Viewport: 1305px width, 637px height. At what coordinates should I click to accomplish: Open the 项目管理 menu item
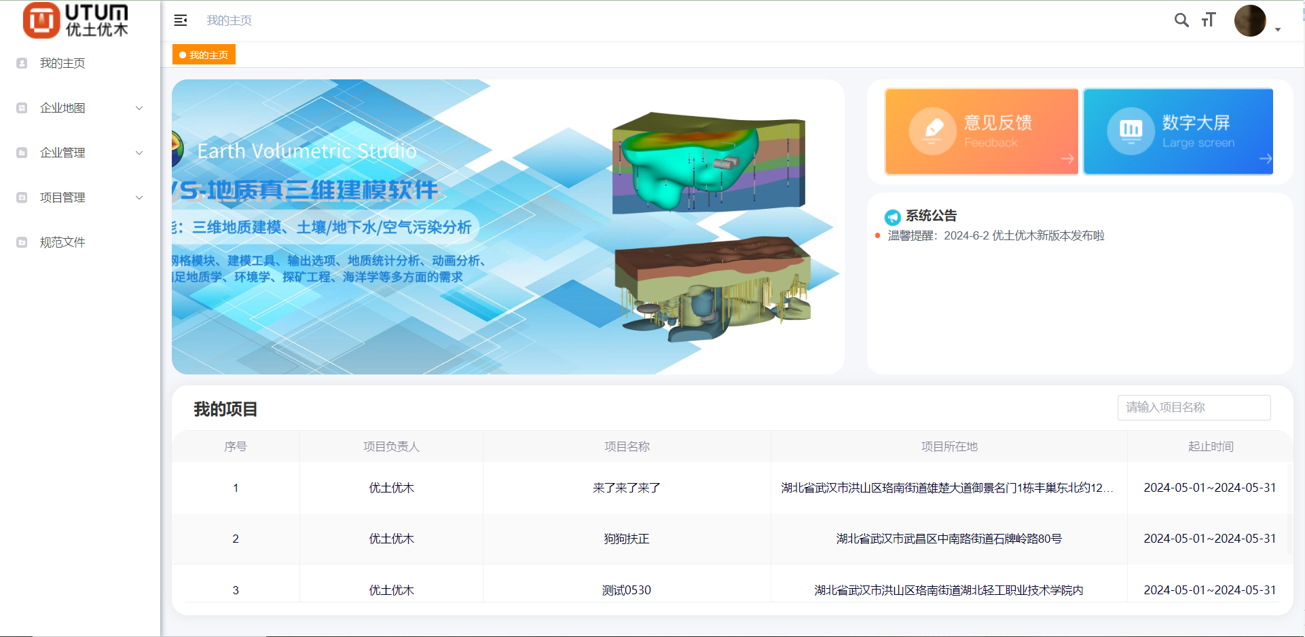80,197
